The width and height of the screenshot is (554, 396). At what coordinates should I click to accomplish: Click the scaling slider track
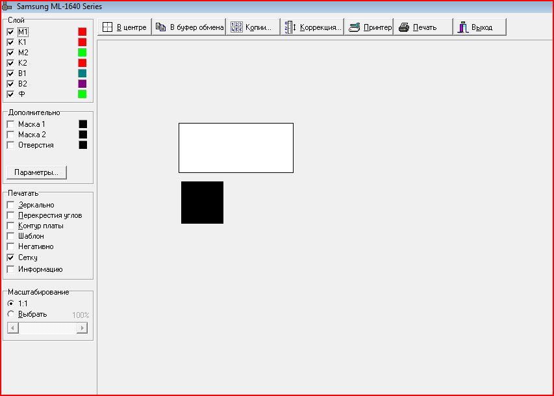pos(47,328)
